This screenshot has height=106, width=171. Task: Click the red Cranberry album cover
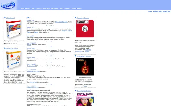(85, 29)
